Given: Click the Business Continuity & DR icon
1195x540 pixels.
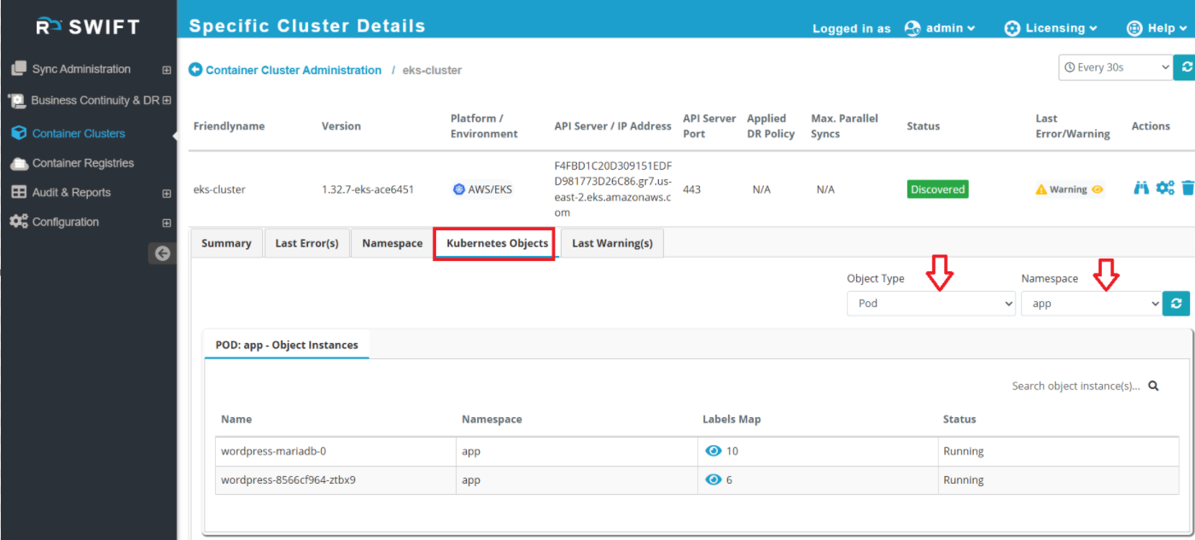Looking at the screenshot, I should pos(17,101).
